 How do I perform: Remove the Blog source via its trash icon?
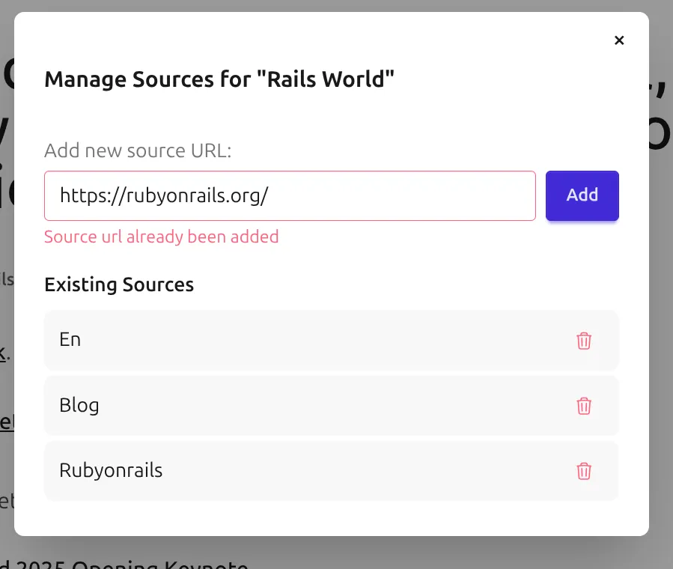click(585, 406)
